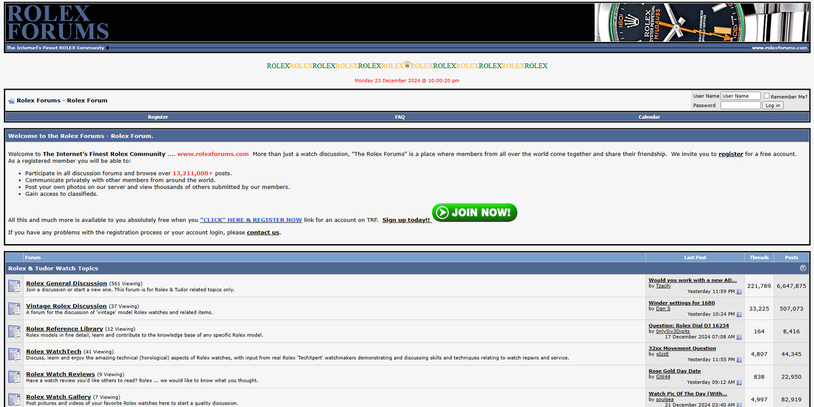Open the Calendar menu item

click(x=649, y=117)
